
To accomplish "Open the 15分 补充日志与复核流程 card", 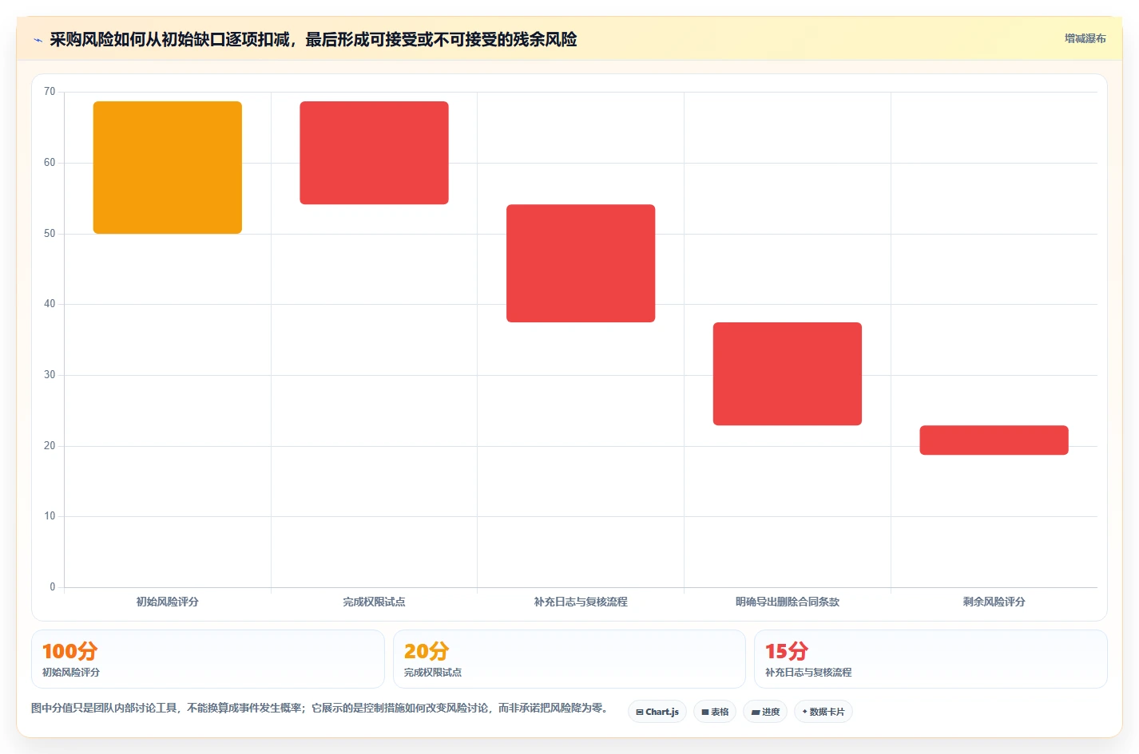I will point(931,659).
